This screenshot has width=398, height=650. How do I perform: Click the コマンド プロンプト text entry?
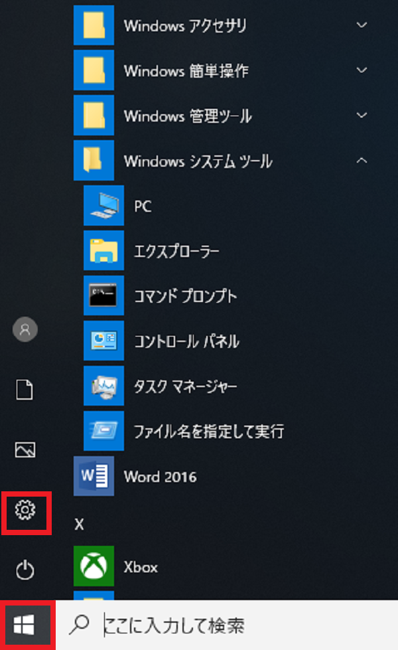186,296
